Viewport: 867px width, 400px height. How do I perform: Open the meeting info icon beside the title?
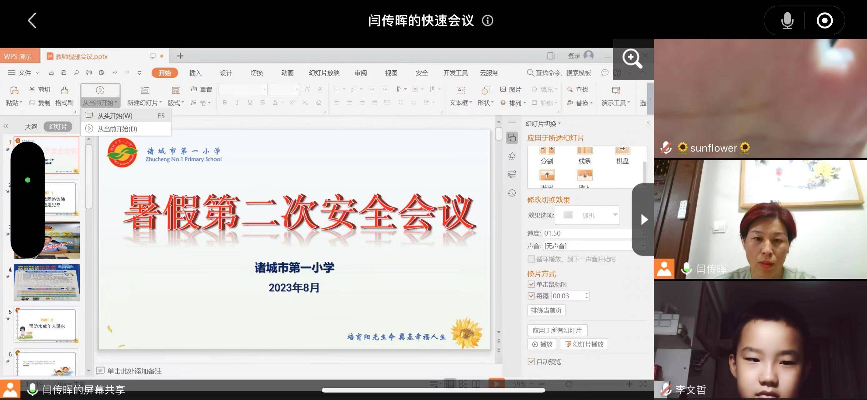(487, 21)
